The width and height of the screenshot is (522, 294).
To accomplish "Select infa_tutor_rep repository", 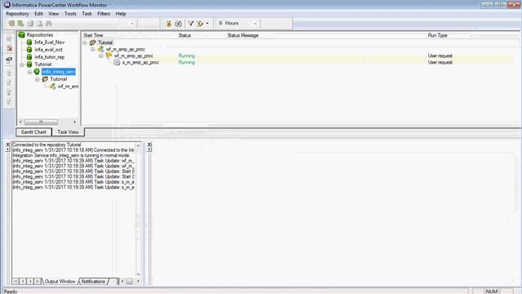I will [x=49, y=57].
